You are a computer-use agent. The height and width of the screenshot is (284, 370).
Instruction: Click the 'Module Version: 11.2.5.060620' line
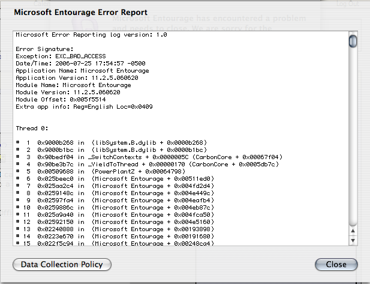point(68,92)
